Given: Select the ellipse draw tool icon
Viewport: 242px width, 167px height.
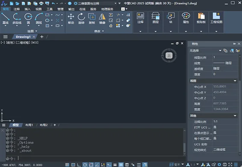Looking at the screenshot, I should tap(47, 20).
